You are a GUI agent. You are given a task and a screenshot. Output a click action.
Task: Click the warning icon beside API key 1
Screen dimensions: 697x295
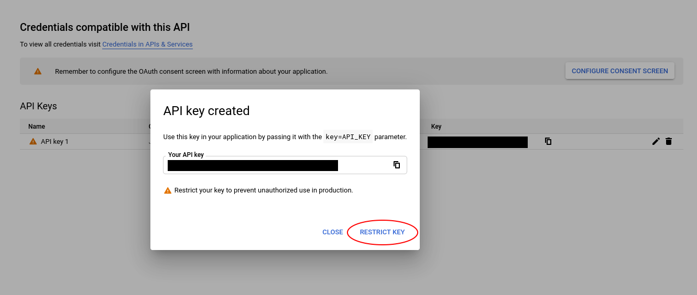[33, 141]
